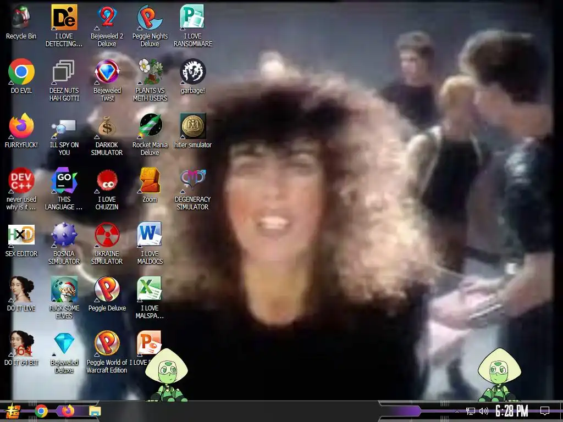Open the notification center icon

coord(545,411)
